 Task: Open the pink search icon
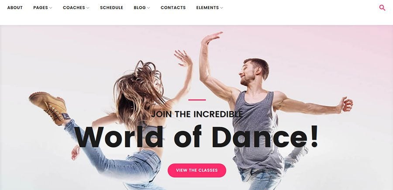(x=382, y=8)
